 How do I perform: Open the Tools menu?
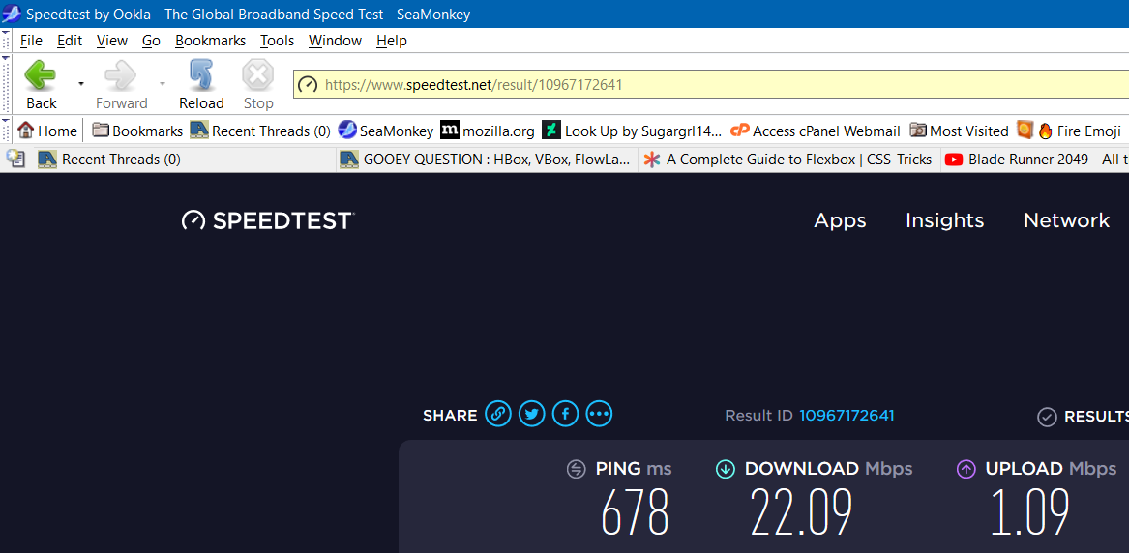tap(277, 41)
